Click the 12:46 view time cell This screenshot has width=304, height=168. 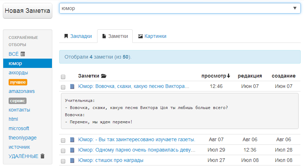(x=216, y=86)
